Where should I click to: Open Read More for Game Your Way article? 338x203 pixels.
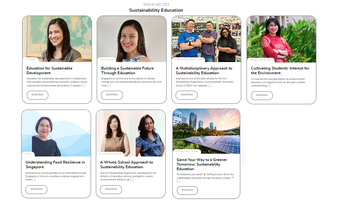pos(187,190)
